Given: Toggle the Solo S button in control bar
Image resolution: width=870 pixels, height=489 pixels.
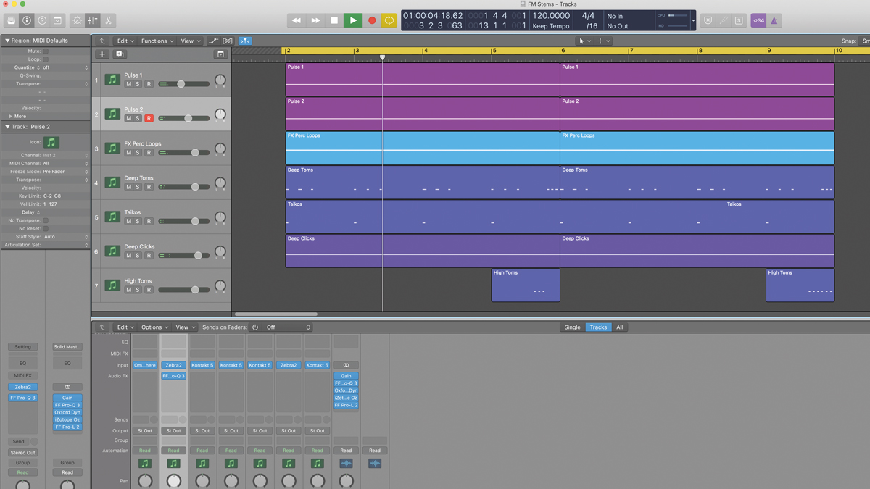Looking at the screenshot, I should click(x=739, y=21).
